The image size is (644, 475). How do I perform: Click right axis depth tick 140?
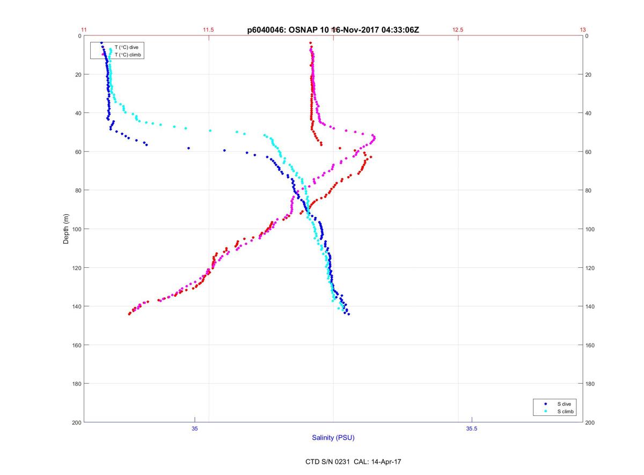click(590, 306)
